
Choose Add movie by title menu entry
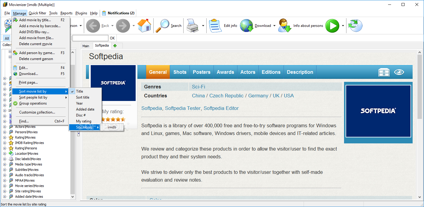[x=40, y=20]
